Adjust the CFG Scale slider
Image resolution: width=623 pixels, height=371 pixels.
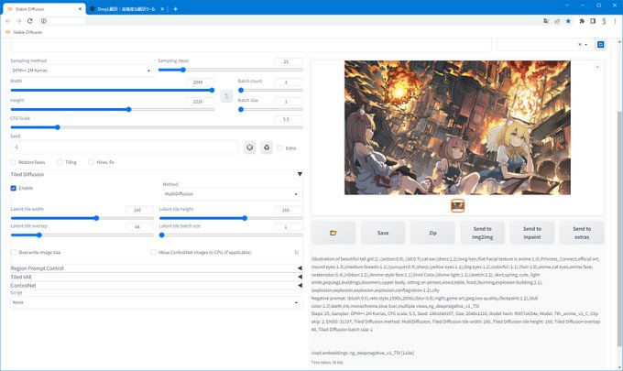(157, 127)
